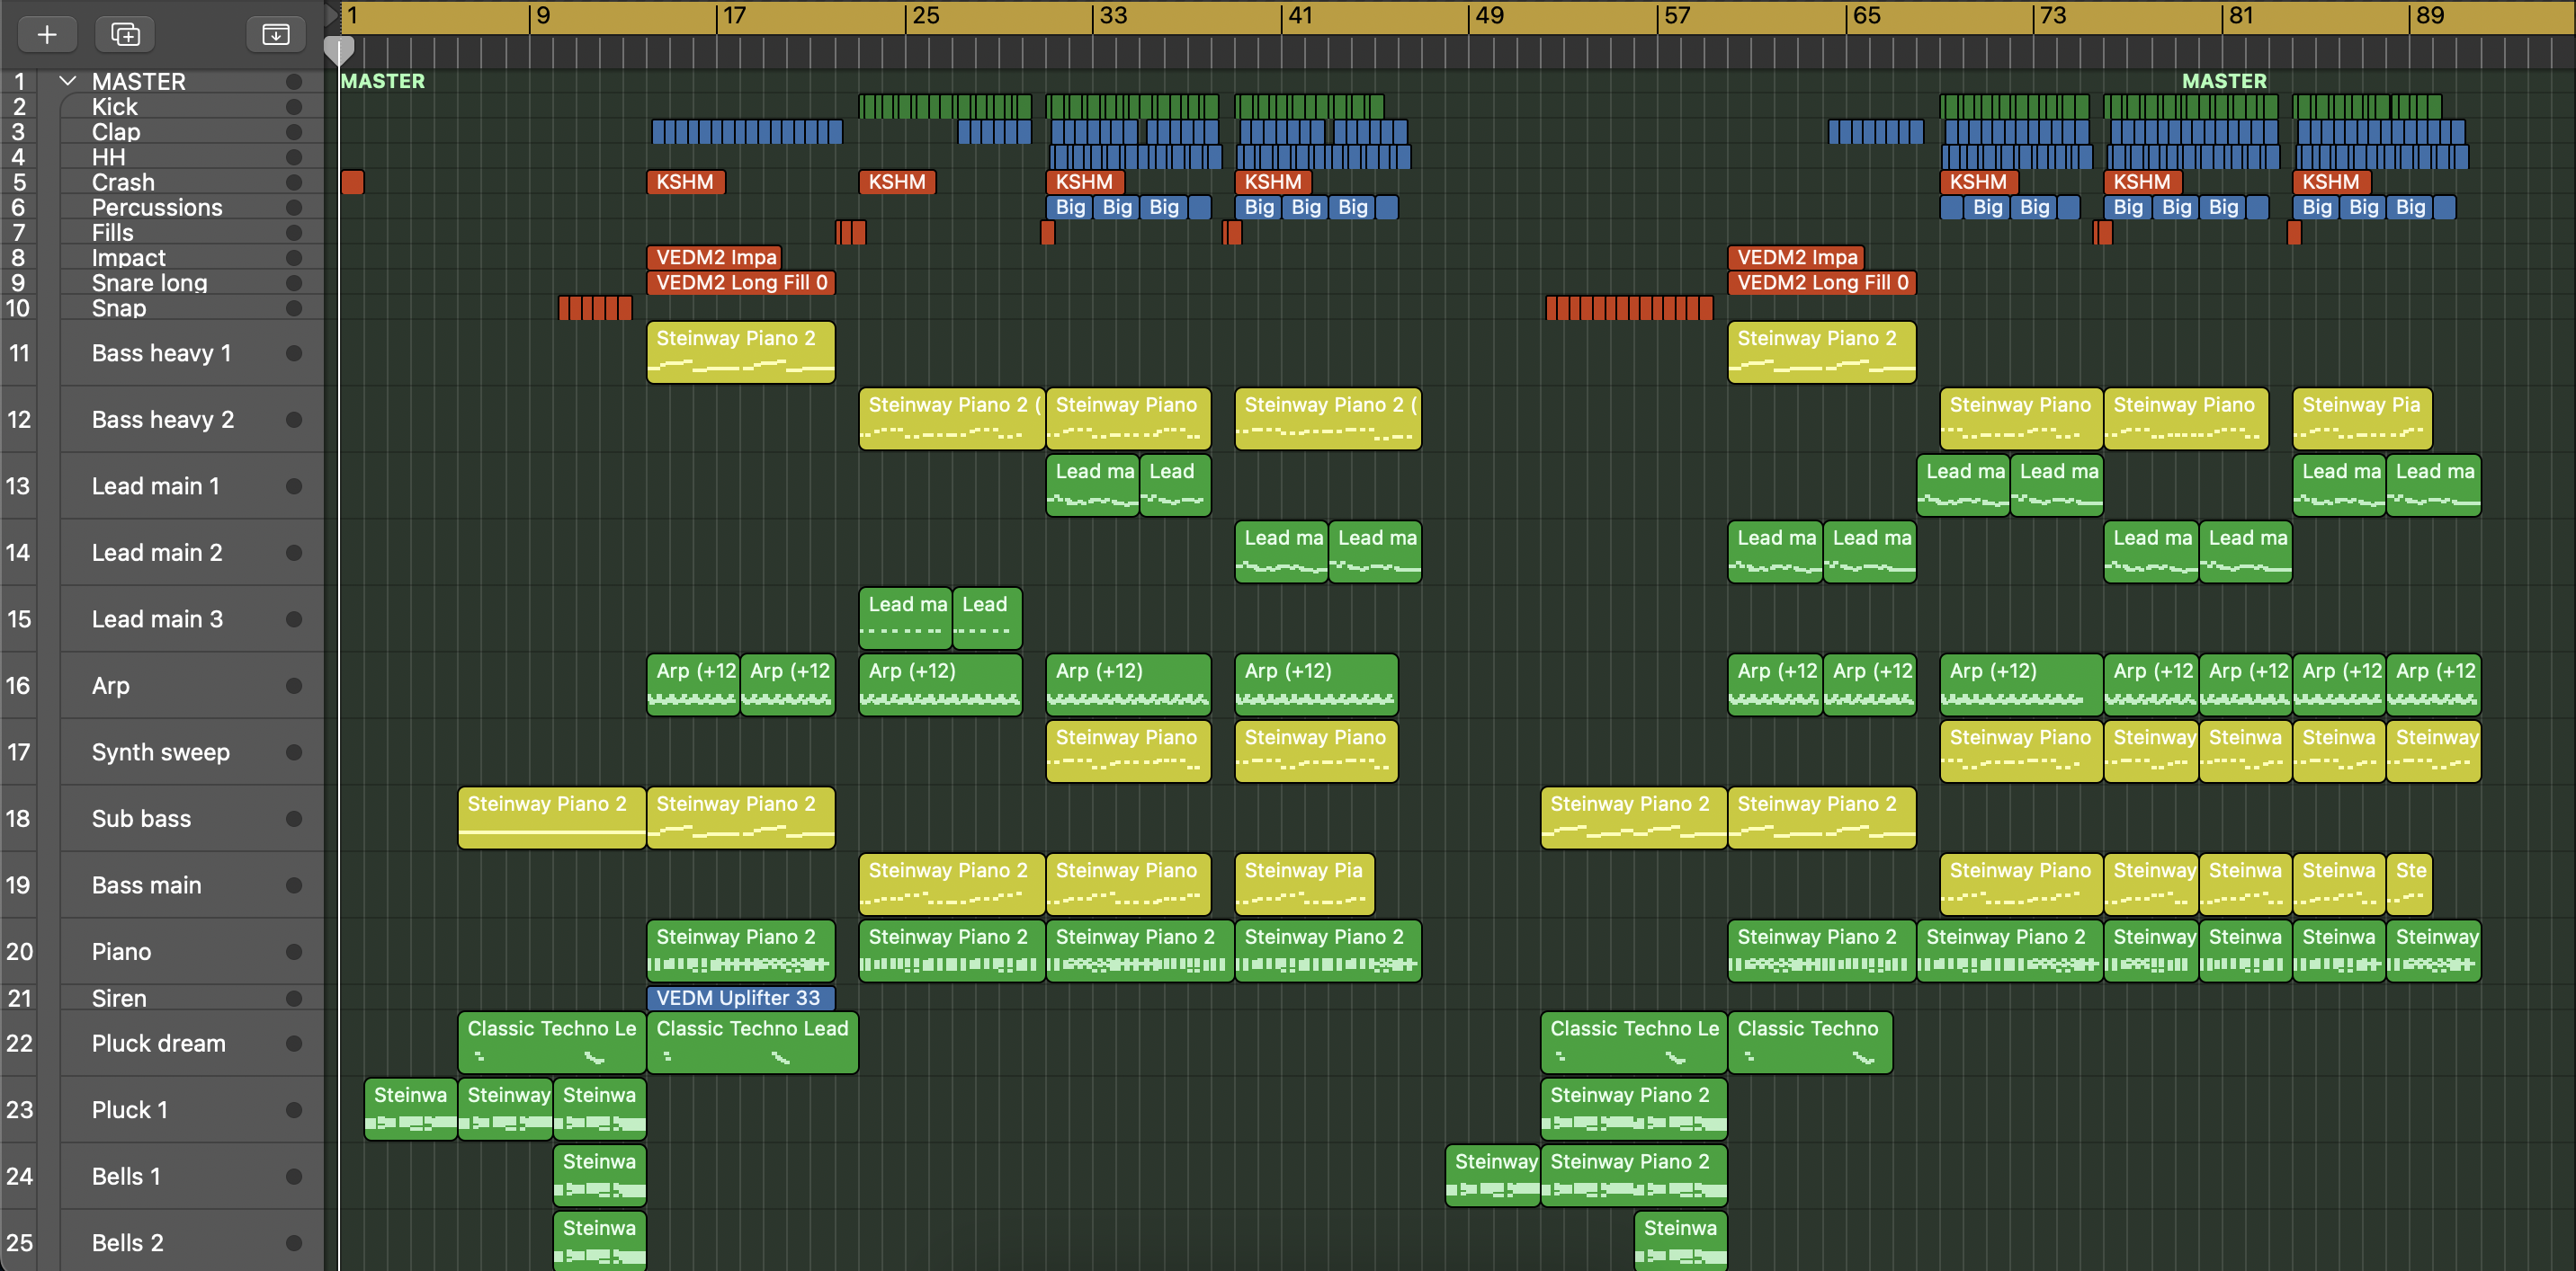Click the Add Track plus button

coord(46,34)
